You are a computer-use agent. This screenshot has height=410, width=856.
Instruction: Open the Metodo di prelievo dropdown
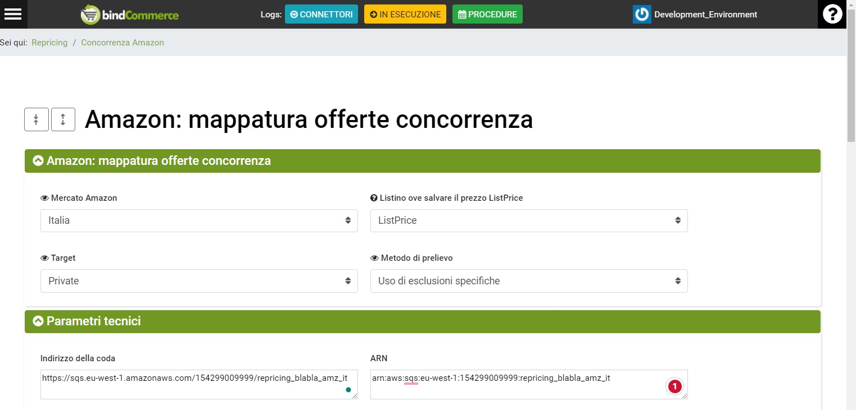tap(528, 281)
